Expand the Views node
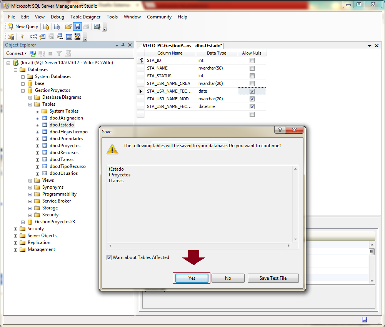The image size is (385, 327). tap(30, 180)
